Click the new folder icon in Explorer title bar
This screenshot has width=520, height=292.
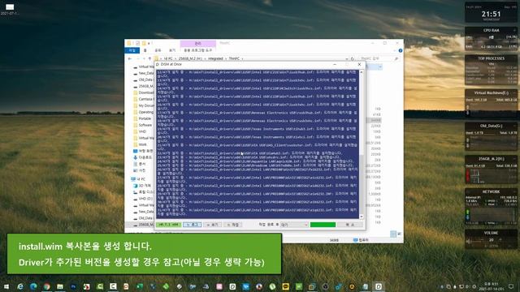point(144,43)
